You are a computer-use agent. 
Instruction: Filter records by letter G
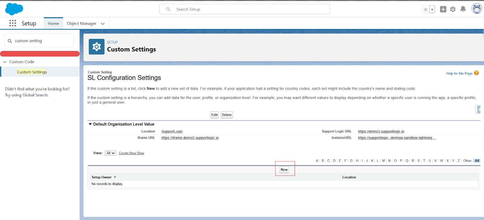(x=351, y=161)
